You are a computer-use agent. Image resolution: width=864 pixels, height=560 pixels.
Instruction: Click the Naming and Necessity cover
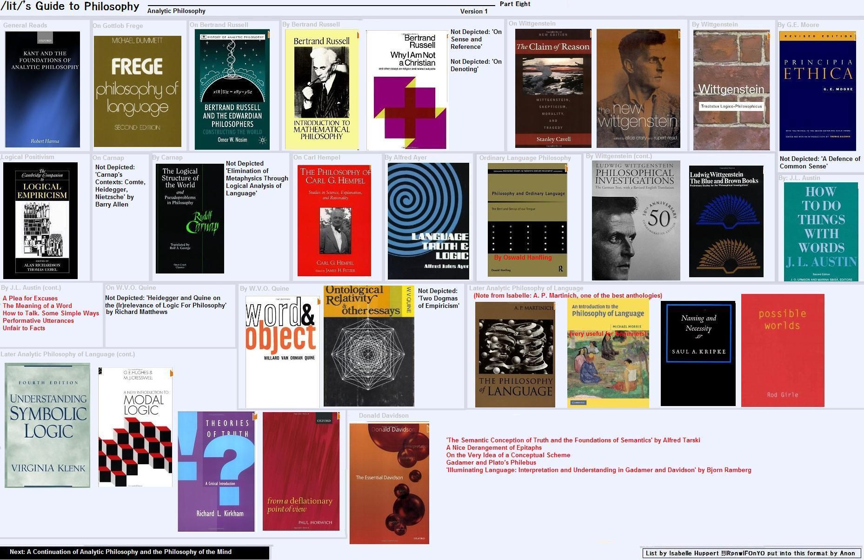[x=698, y=353]
